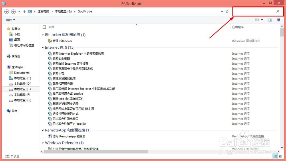Sort by the 名称 column header
The height and width of the screenshot is (161, 286).
point(51,27)
